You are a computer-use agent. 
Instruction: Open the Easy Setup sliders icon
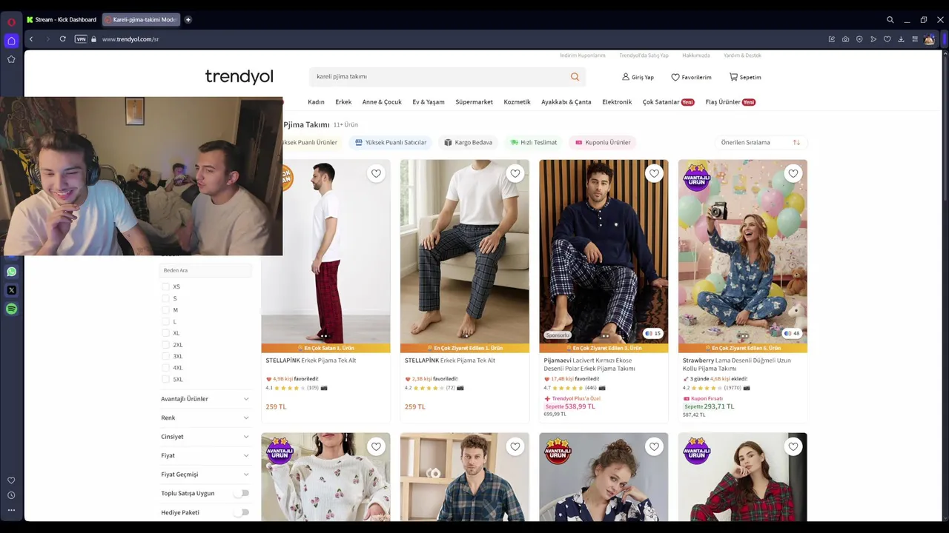coord(915,39)
